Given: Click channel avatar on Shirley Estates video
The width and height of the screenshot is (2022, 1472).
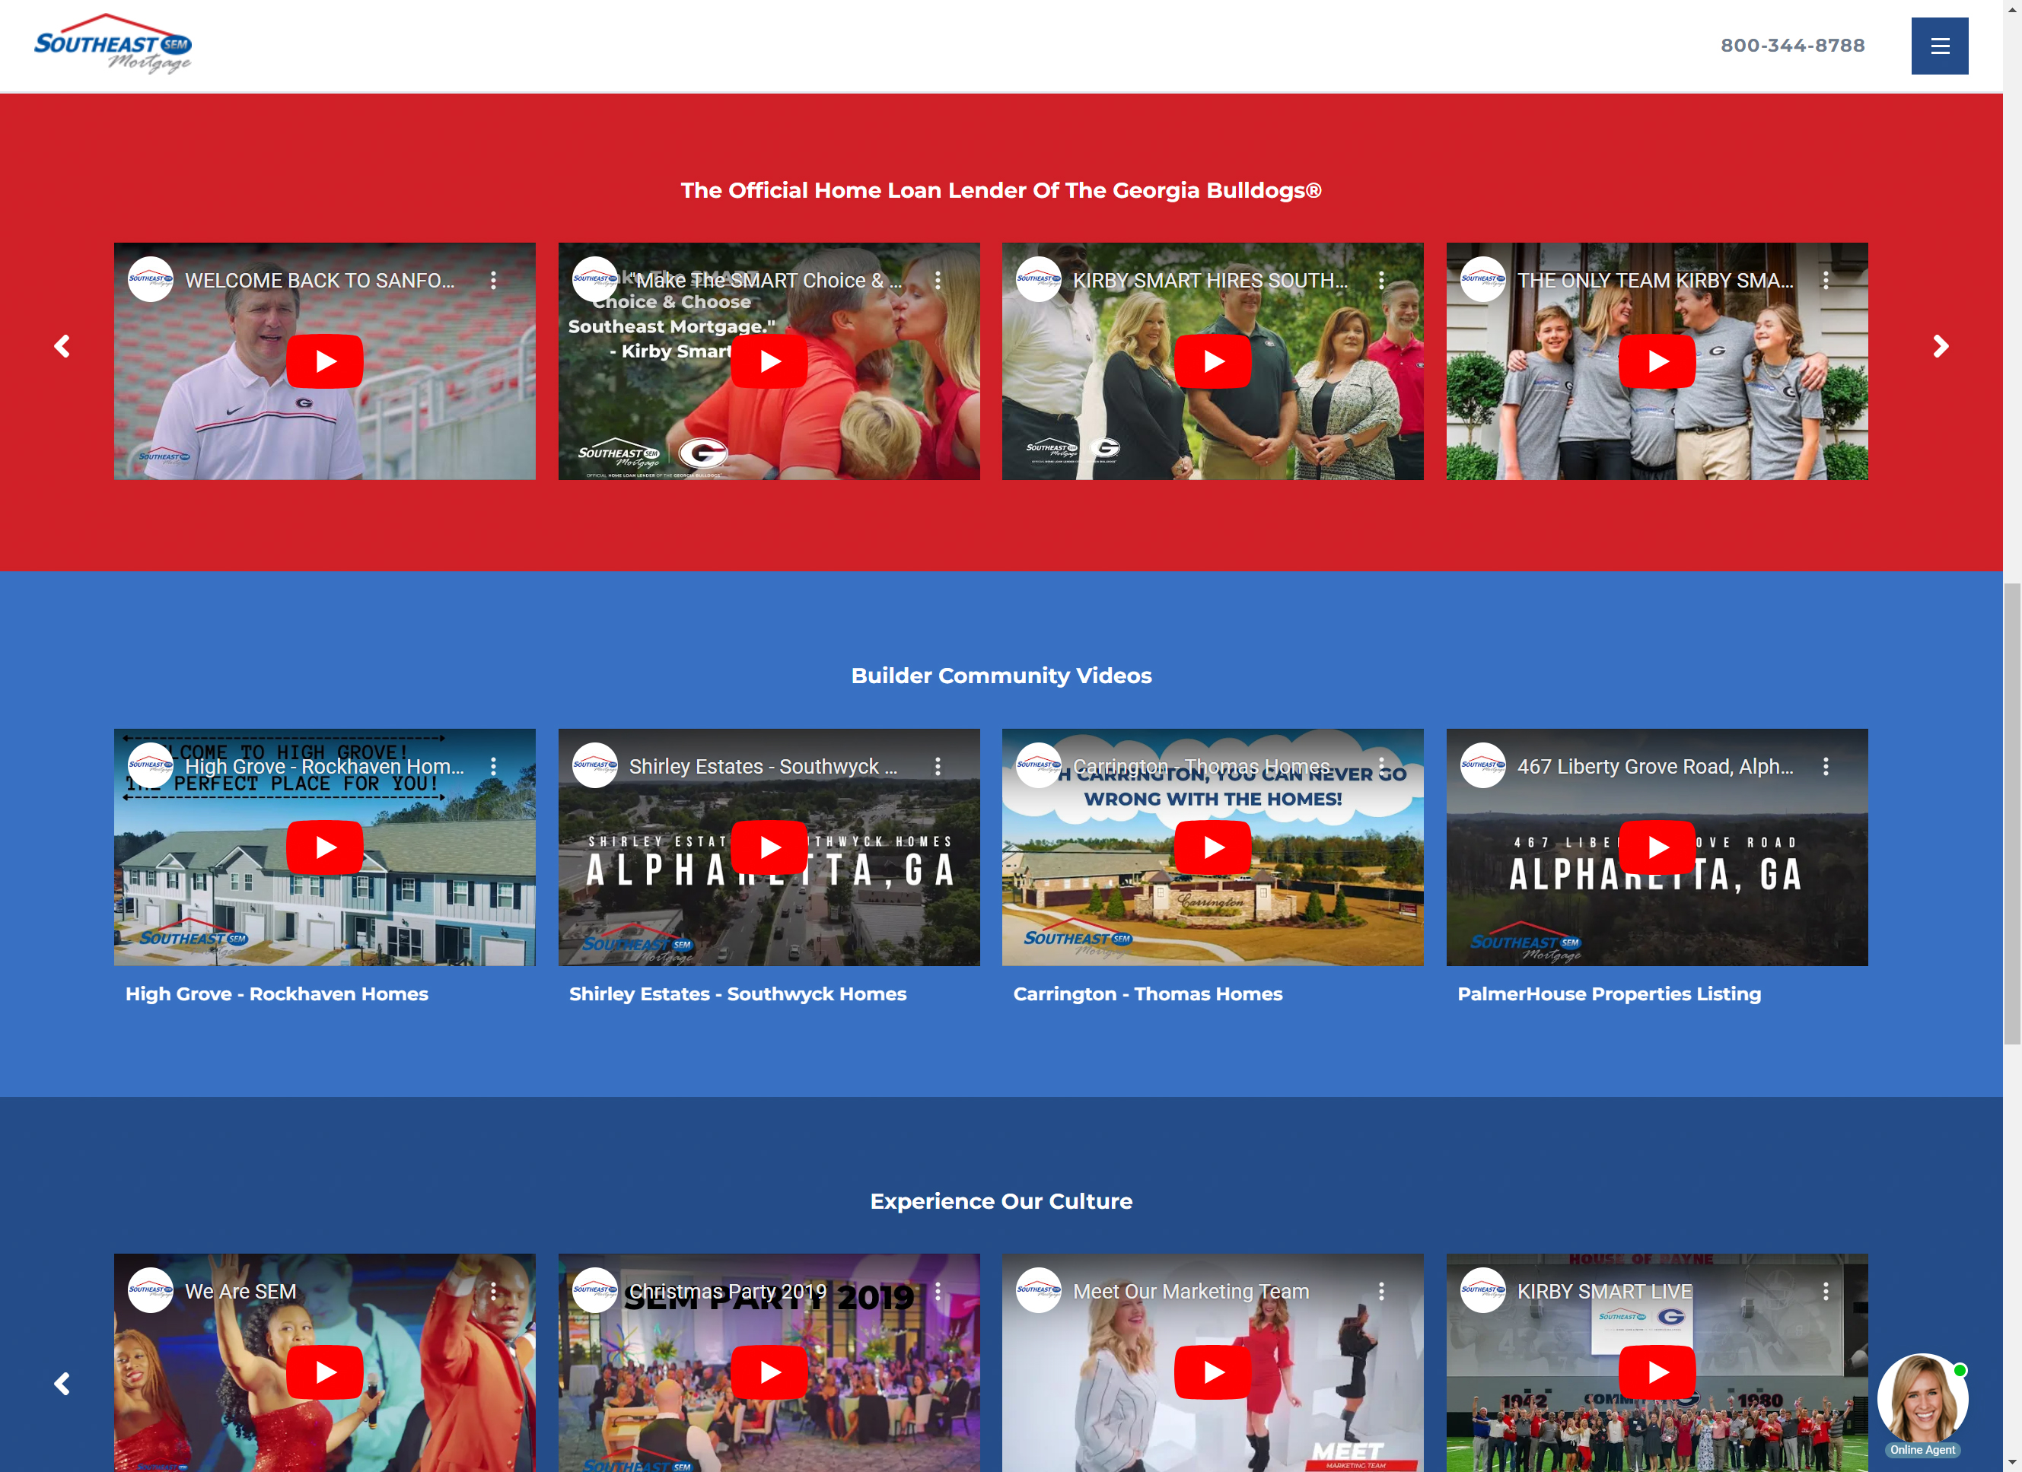Looking at the screenshot, I should pos(594,765).
